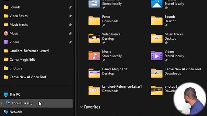Select the Network label
This screenshot has height=116, width=207.
(16, 112)
